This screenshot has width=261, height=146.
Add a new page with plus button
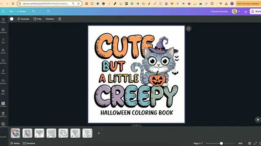tap(99, 133)
